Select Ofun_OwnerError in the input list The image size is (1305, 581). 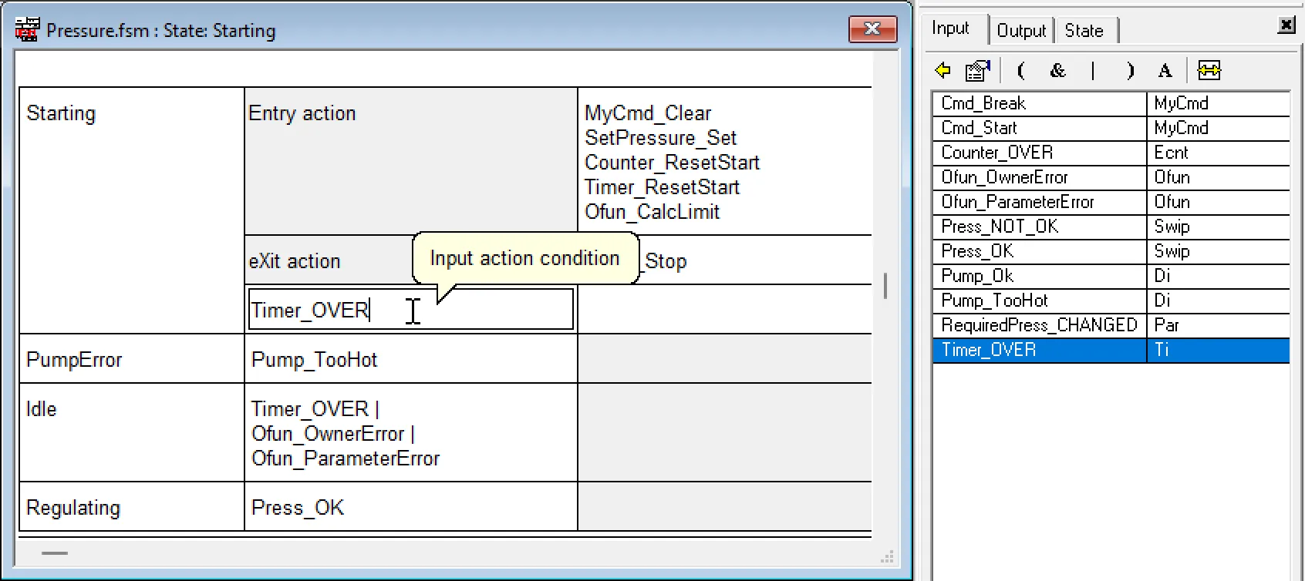pos(1040,177)
